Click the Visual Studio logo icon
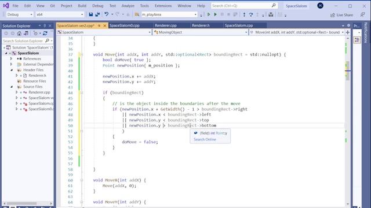This screenshot has height=208, width=371. (6, 5)
